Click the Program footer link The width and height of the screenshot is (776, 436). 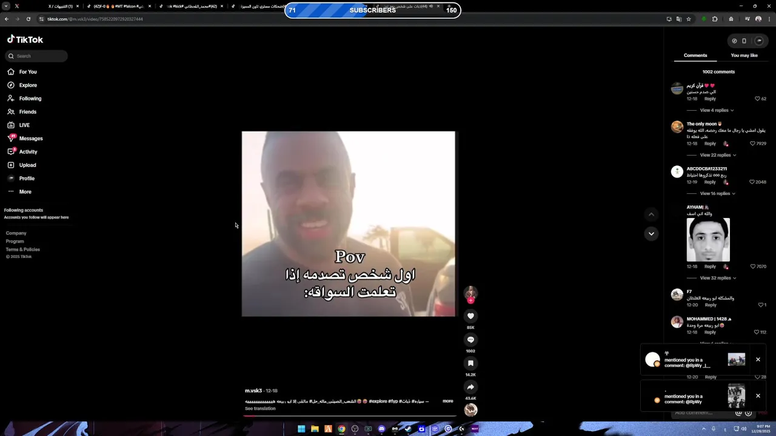[15, 242]
